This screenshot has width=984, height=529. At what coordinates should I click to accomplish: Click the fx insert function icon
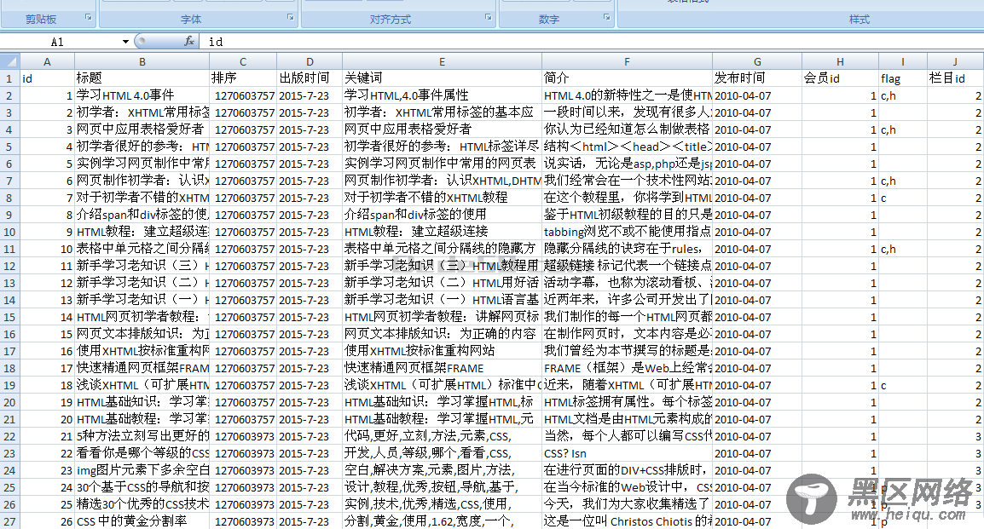189,42
